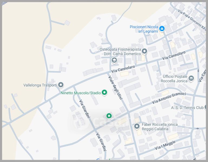This screenshot has height=162, width=208.
Task: Select the A. S. D. Tennis Club pin
Action: point(206,107)
